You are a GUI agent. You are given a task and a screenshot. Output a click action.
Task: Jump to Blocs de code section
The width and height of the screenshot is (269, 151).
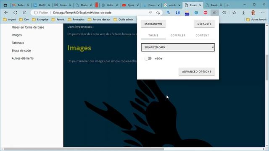pyautogui.click(x=21, y=51)
